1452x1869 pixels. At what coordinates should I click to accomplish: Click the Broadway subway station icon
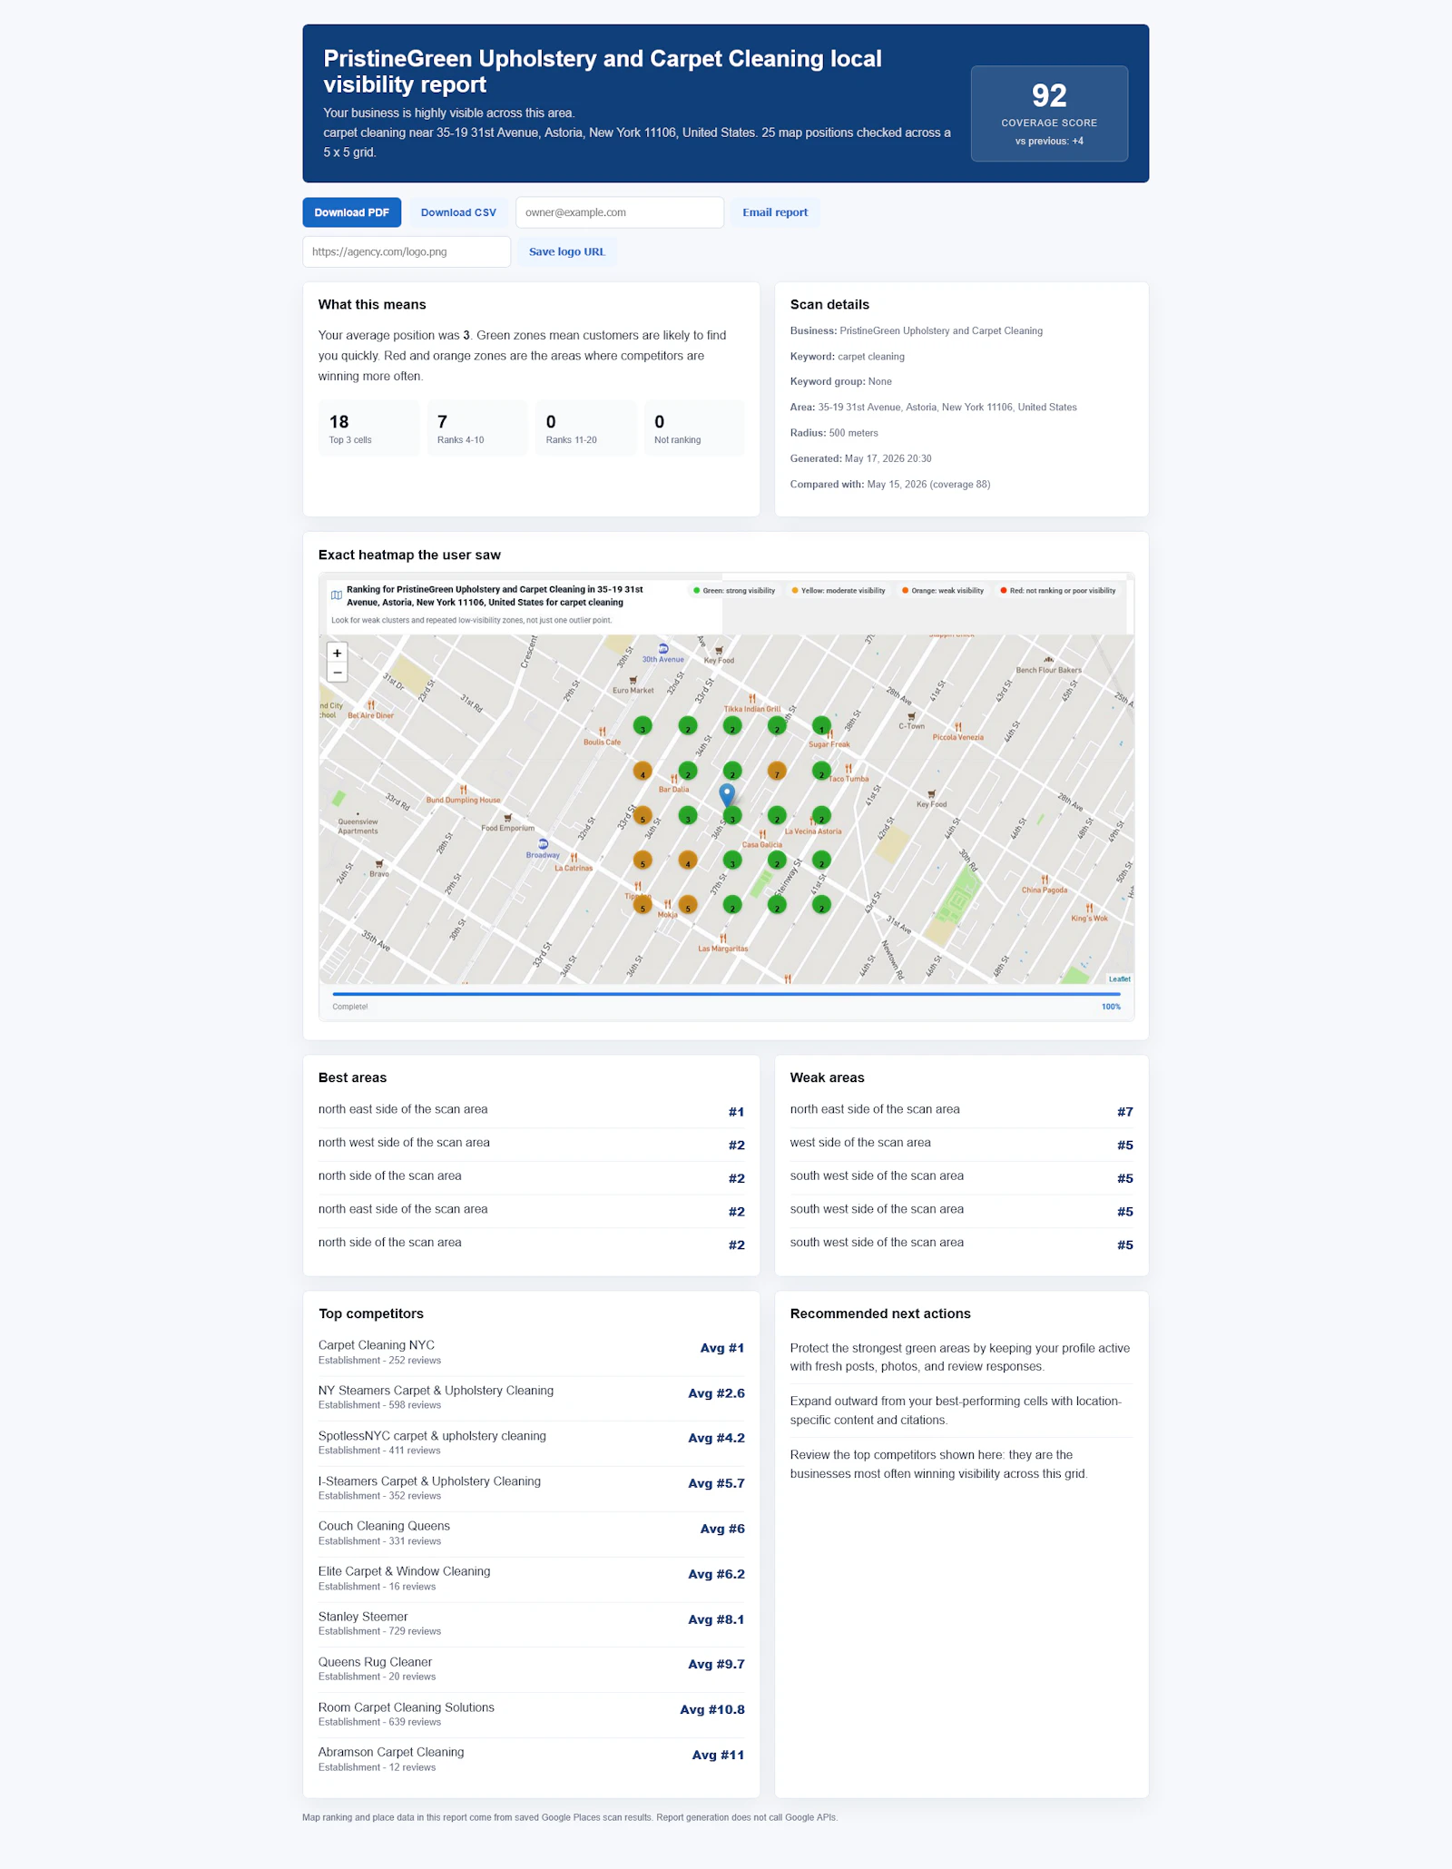click(x=543, y=844)
